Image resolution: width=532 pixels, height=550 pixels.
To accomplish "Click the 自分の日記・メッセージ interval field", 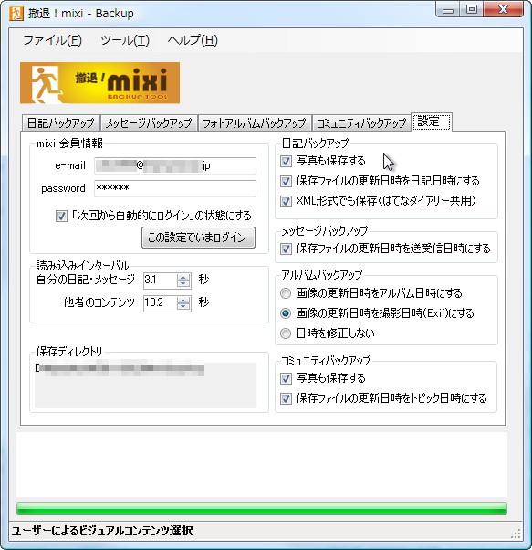I will point(160,280).
